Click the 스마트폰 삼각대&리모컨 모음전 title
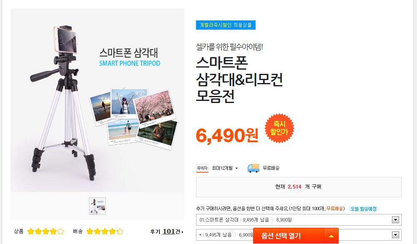 [x=239, y=80]
